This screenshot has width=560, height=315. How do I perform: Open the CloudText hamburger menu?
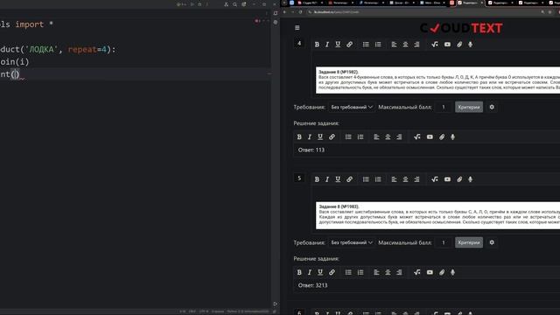(297, 27)
